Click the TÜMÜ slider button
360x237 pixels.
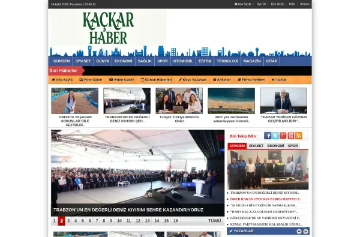point(214,221)
